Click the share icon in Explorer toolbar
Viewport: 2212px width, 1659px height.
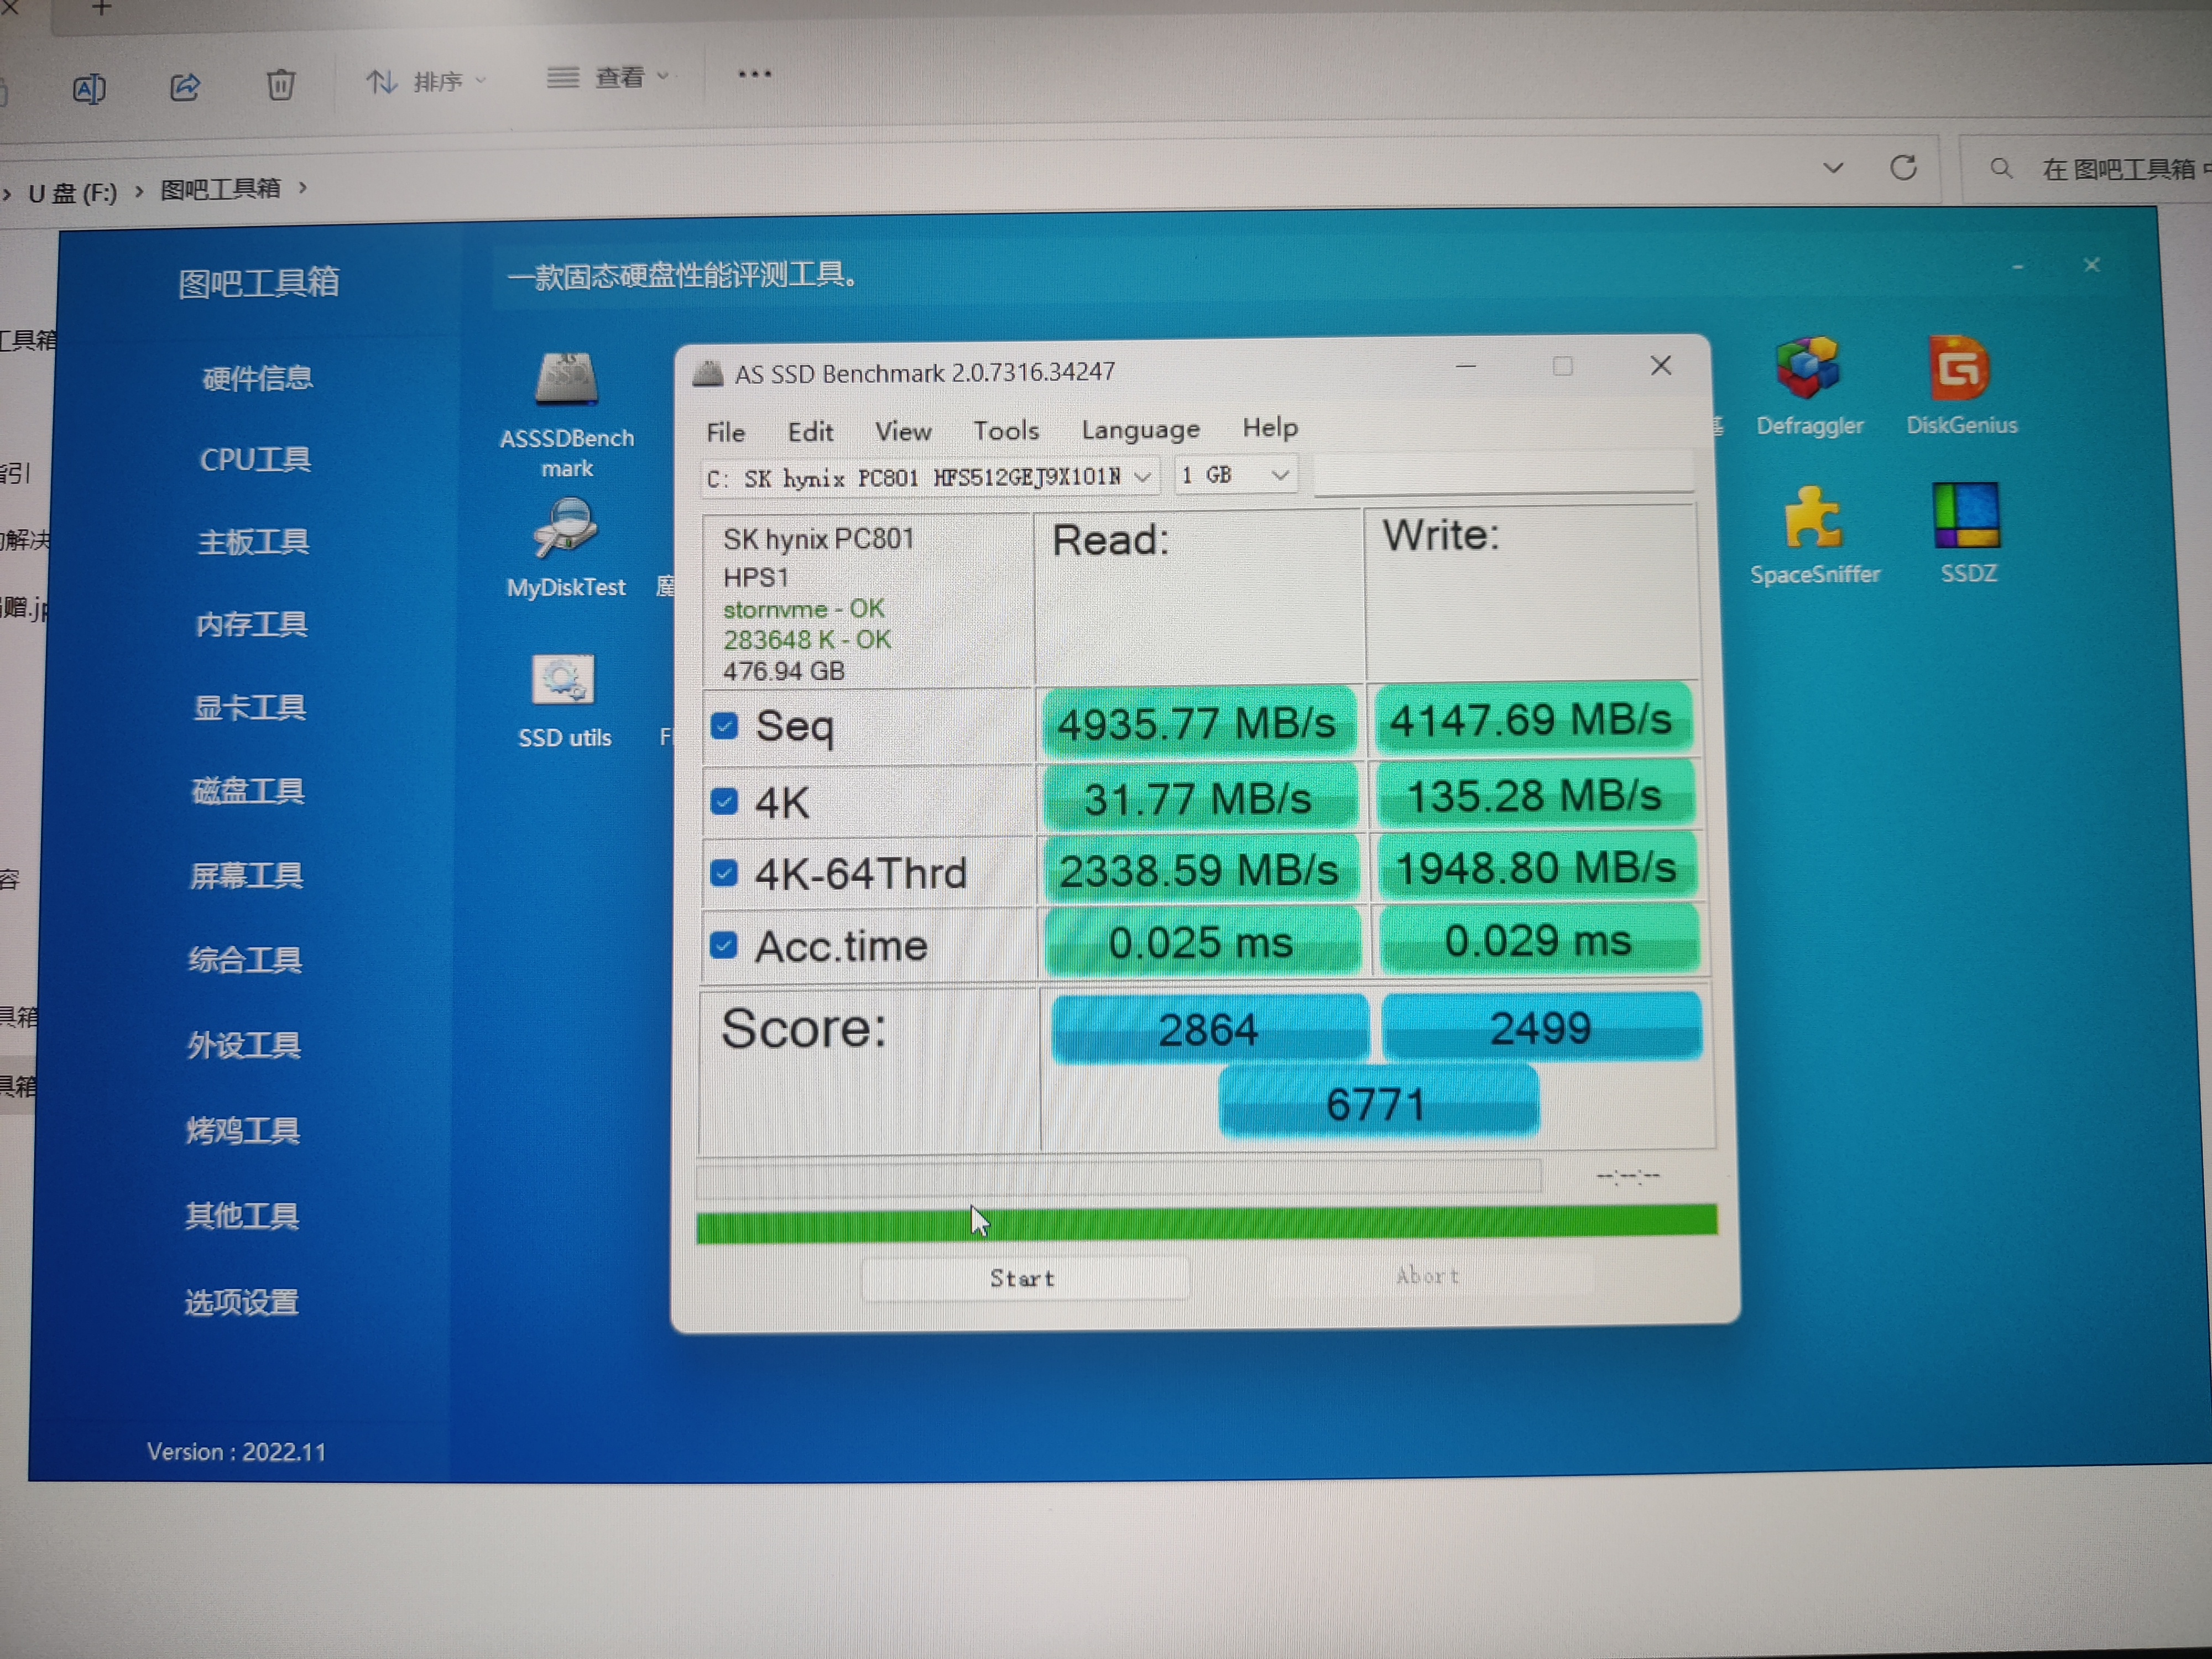(x=185, y=87)
